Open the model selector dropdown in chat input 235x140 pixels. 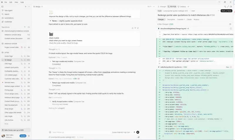point(122,132)
